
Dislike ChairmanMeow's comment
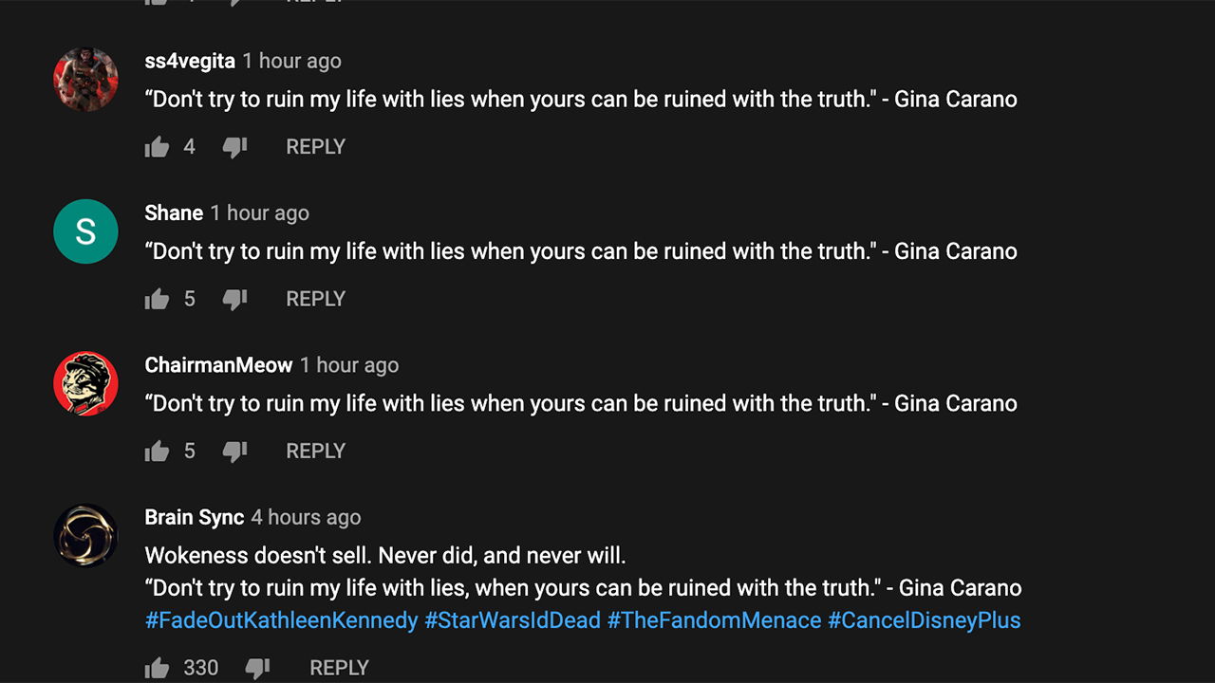pyautogui.click(x=234, y=452)
